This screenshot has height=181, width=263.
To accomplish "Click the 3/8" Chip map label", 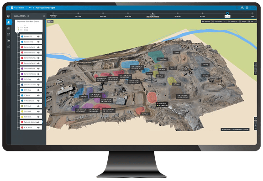I will [x=84, y=97].
